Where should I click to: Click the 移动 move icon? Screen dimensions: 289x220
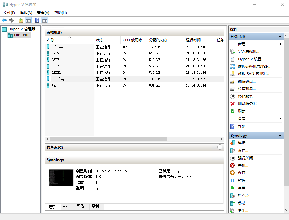[233, 203]
